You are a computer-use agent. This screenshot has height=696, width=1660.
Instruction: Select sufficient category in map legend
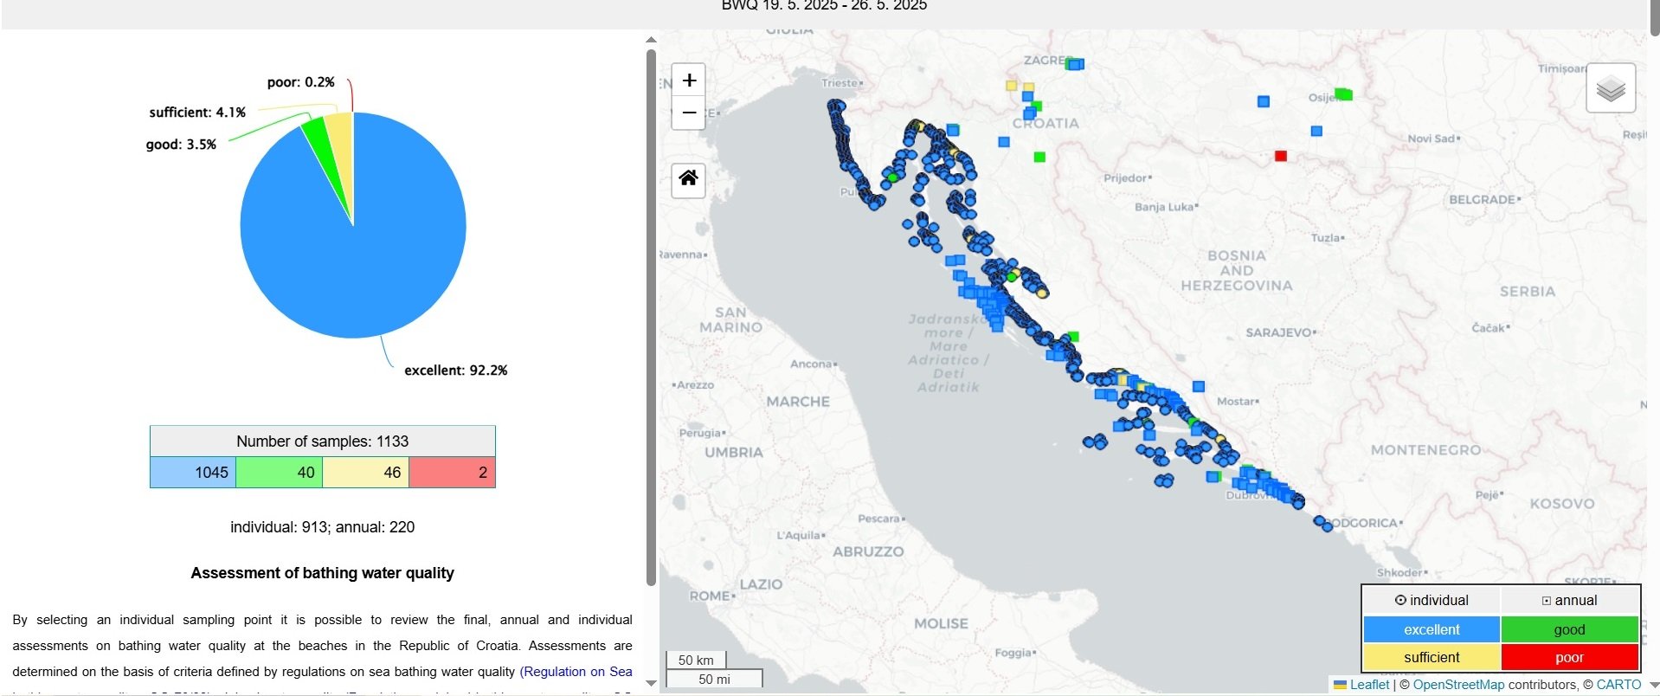[1432, 657]
